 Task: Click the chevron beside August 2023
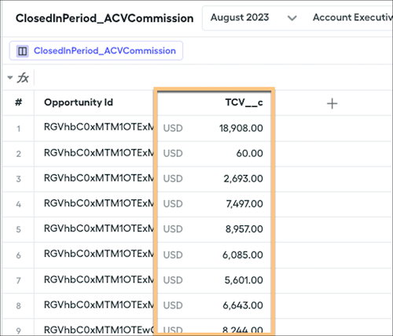292,18
